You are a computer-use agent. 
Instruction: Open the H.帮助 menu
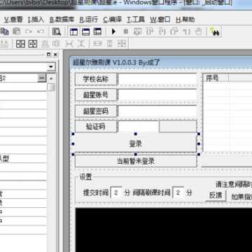pyautogui.click(x=185, y=20)
